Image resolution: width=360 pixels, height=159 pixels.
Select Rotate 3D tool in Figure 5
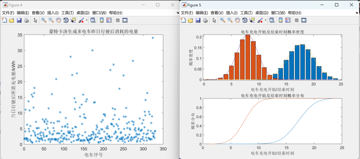click(x=245, y=20)
